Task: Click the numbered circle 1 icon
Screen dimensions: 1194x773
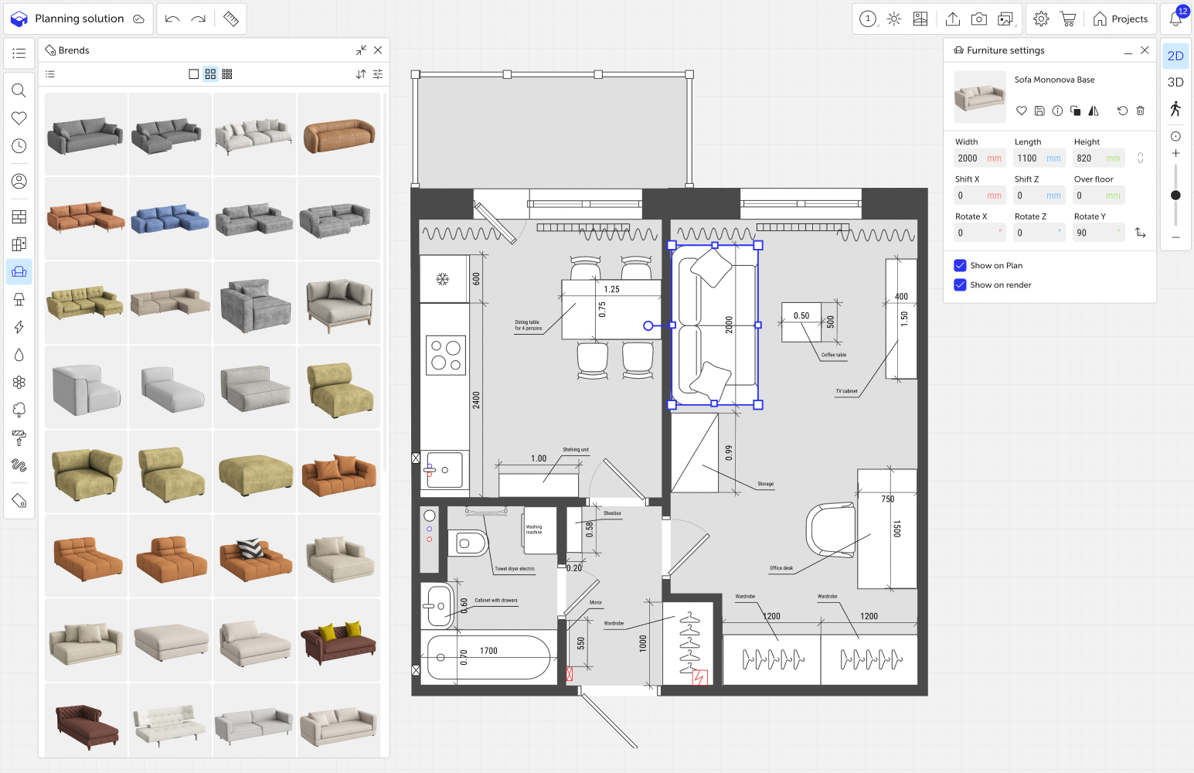Action: pyautogui.click(x=868, y=19)
